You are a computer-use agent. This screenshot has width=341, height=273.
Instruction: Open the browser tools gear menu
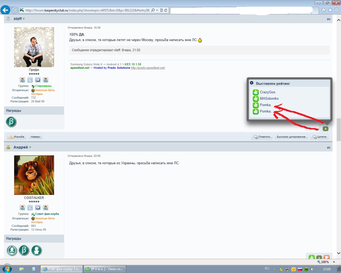[x=337, y=10]
